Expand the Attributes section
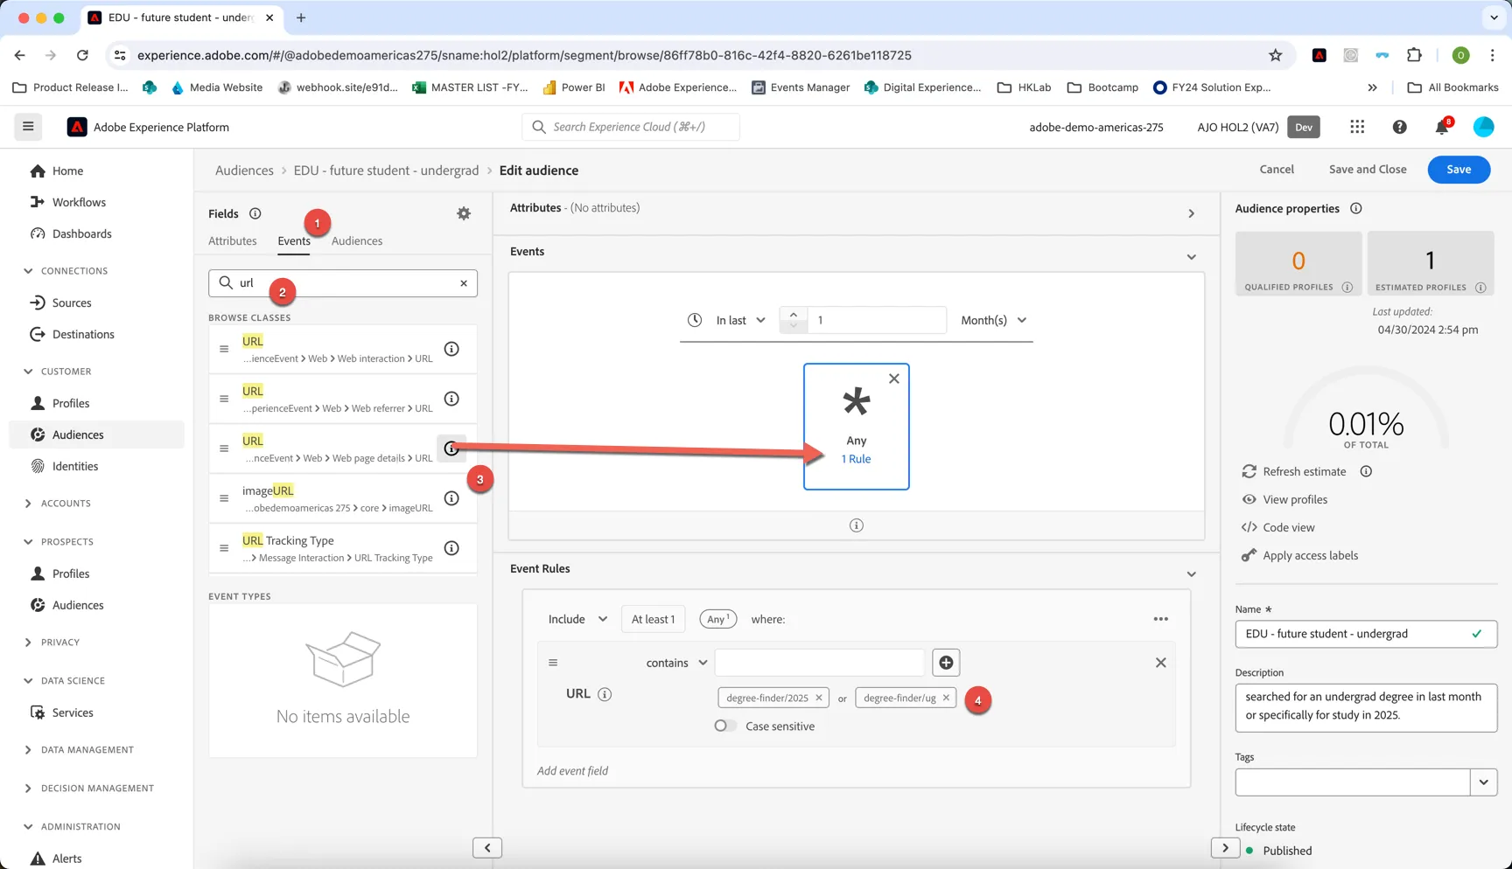The image size is (1512, 869). pyautogui.click(x=1191, y=213)
